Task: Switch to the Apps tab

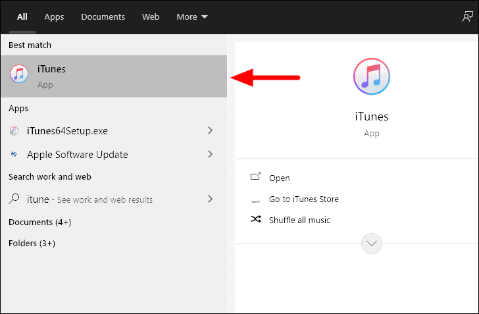Action: click(54, 17)
